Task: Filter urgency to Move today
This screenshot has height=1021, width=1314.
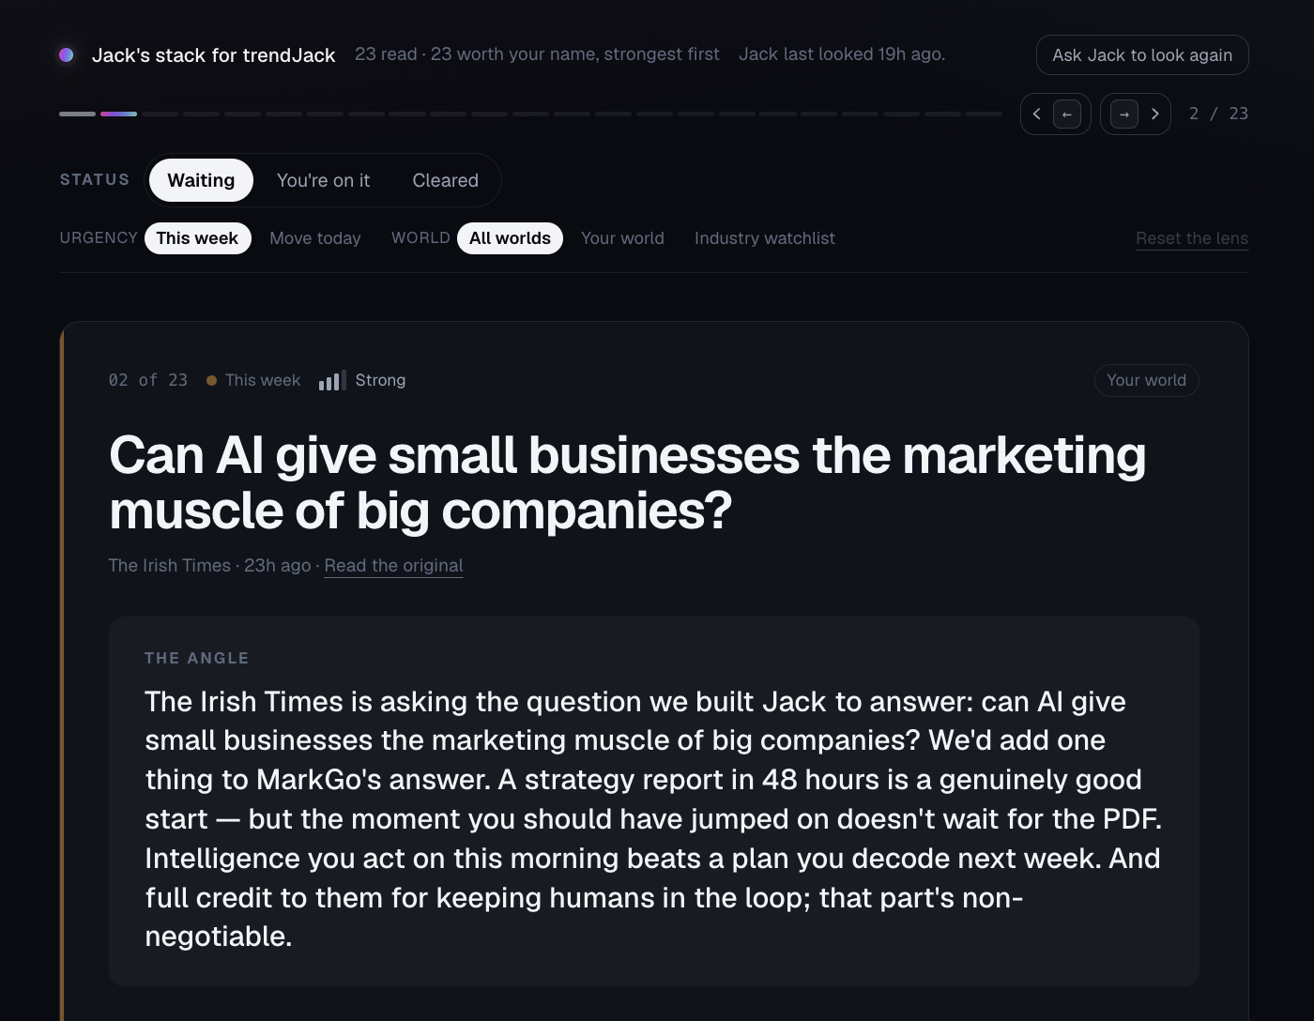Action: (315, 238)
